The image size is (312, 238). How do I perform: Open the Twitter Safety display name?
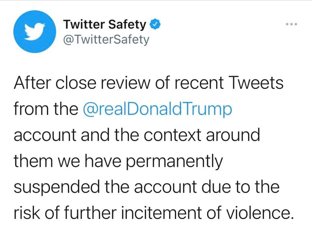click(105, 24)
